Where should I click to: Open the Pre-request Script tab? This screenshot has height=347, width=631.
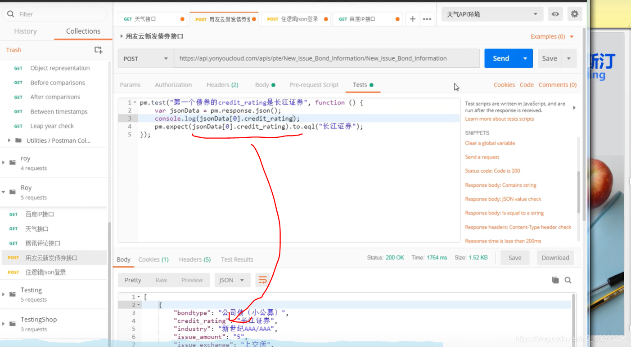point(314,85)
